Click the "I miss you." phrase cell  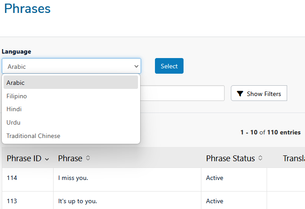click(x=73, y=178)
